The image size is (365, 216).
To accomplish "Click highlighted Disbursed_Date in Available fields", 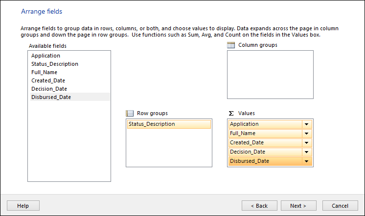I will [70, 97].
